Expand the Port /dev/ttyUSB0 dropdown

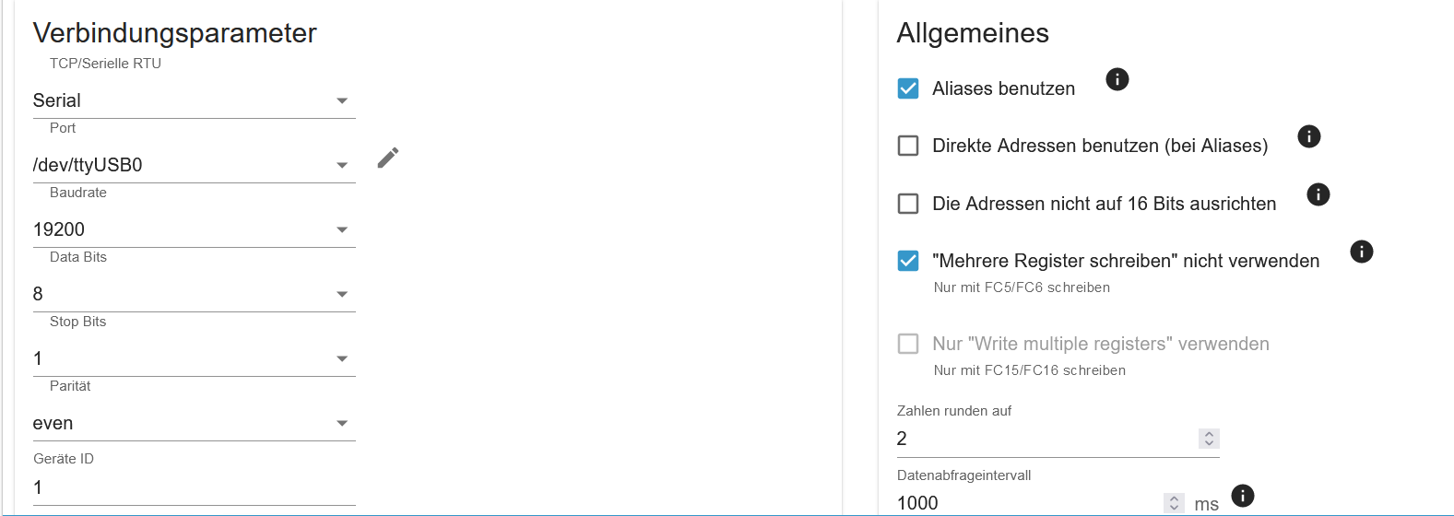click(x=194, y=165)
